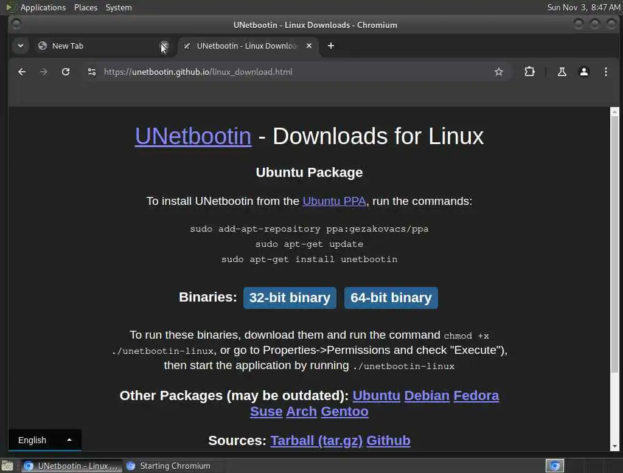The image size is (623, 473).
Task: Close the UNetbootin - Linux Downloads tab
Action: click(x=308, y=46)
